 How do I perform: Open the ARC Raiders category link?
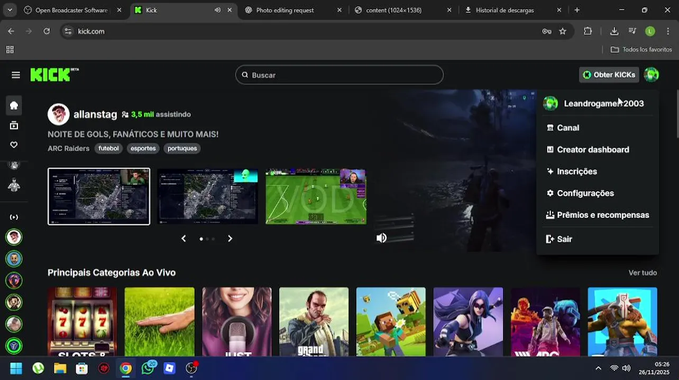coord(69,148)
